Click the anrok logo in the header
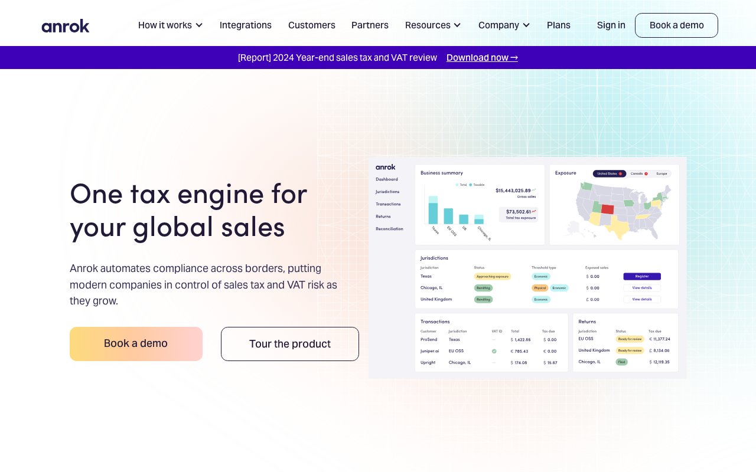This screenshot has height=472, width=756. point(66,26)
